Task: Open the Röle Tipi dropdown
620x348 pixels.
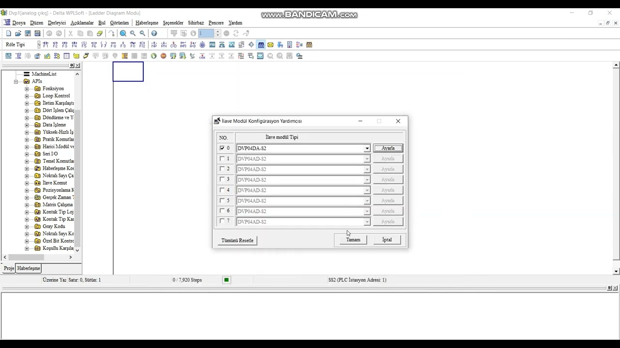Action: pos(39,44)
